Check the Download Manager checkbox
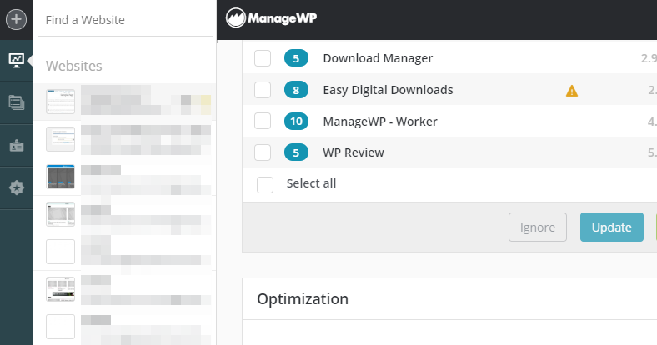This screenshot has height=345, width=657. 263,58
